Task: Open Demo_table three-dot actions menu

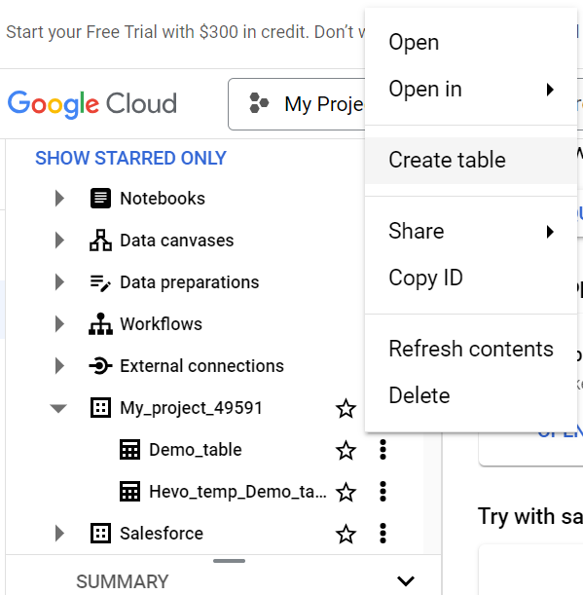Action: coord(383,450)
